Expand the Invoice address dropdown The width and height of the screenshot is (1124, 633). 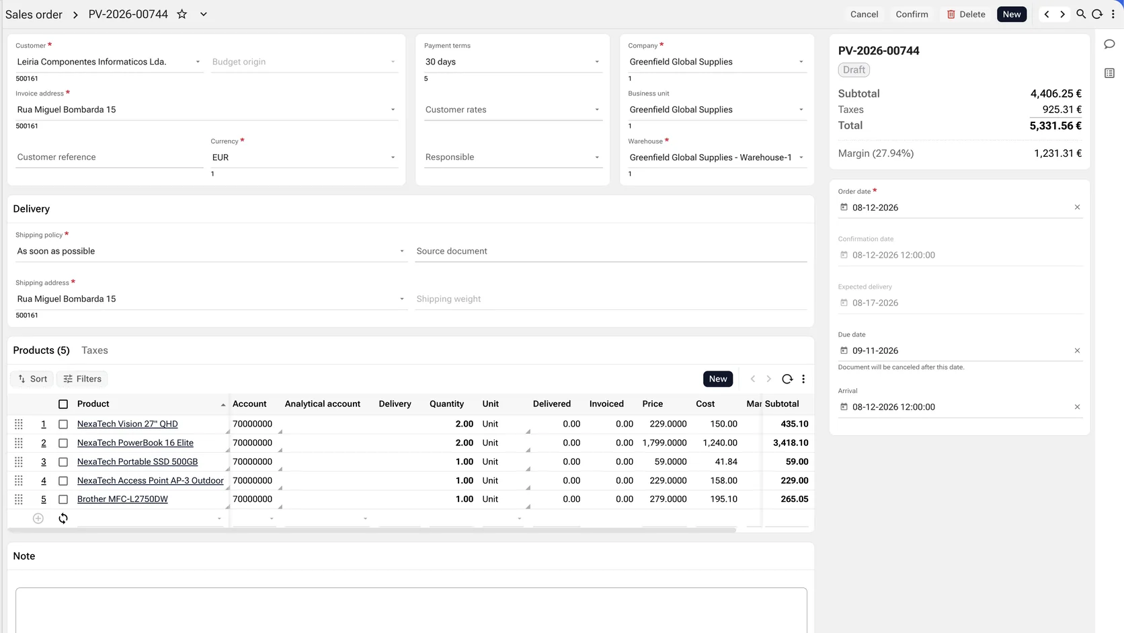click(393, 110)
